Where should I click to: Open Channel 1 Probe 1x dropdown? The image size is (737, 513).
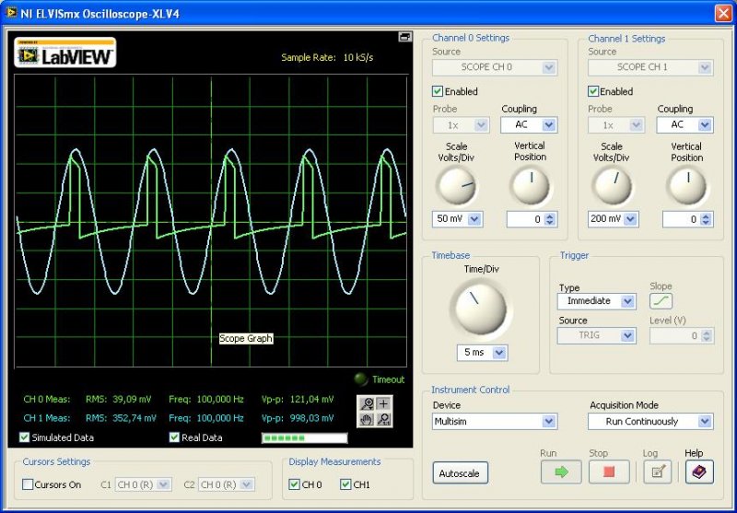point(616,125)
